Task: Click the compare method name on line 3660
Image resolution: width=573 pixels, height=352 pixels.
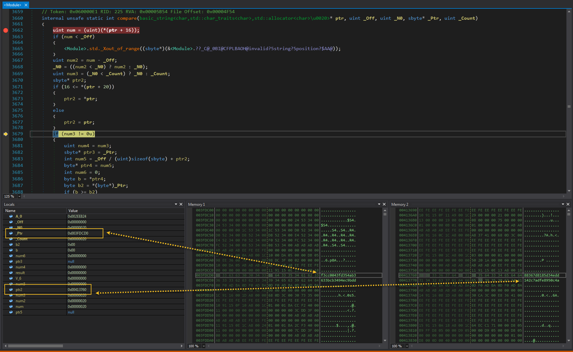Action: [x=127, y=18]
